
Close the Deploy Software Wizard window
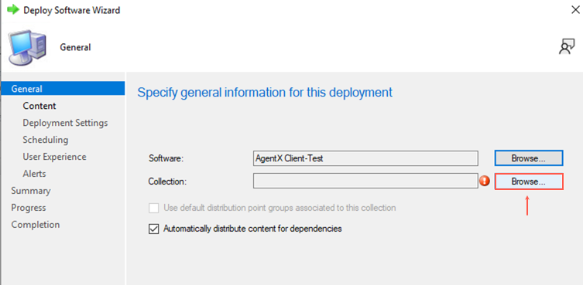pyautogui.click(x=574, y=10)
